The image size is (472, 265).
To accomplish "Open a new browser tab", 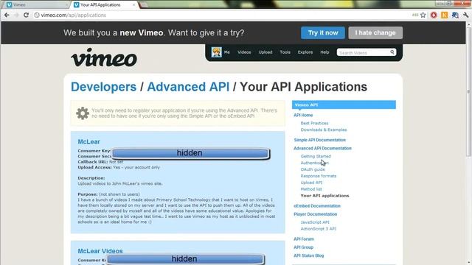I will point(144,5).
